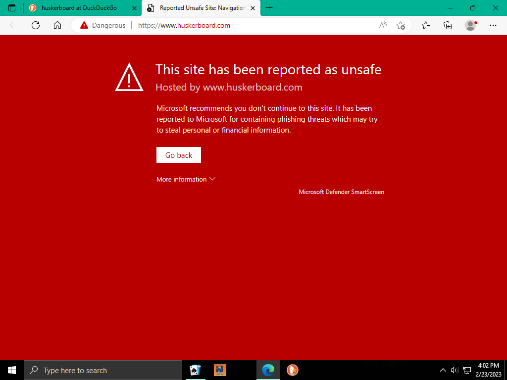Screen dimensions: 507x380
Task: Go to the browser home page
Action: pos(57,25)
